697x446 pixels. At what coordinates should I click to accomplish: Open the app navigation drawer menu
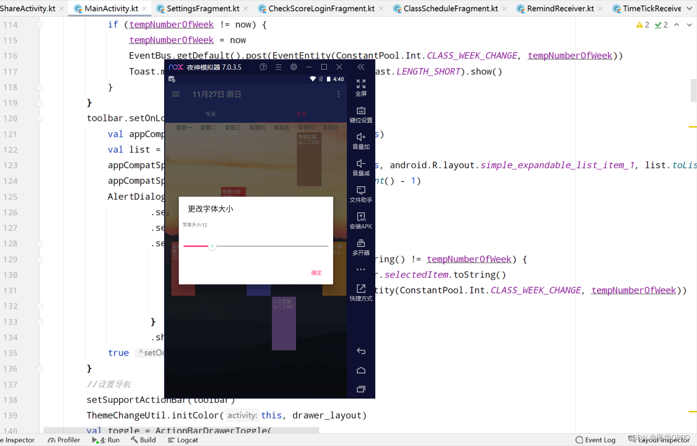tap(176, 94)
